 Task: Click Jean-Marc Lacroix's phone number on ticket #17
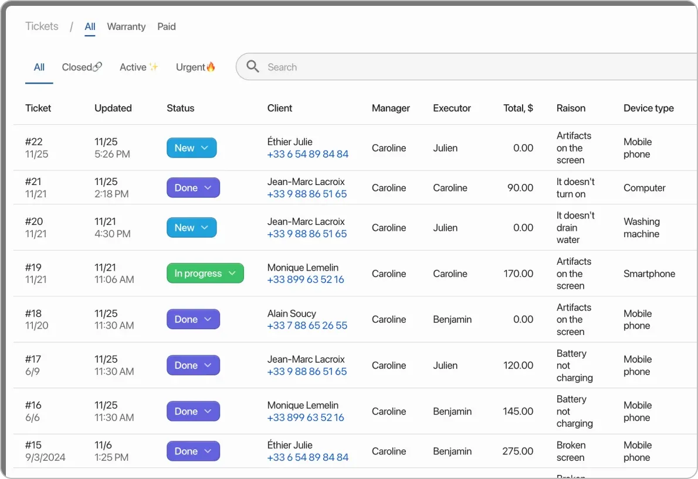(307, 371)
